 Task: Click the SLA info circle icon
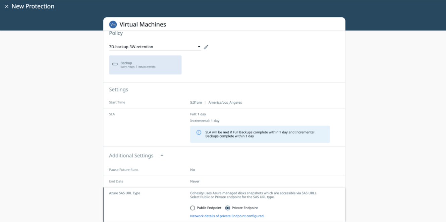[199, 132]
